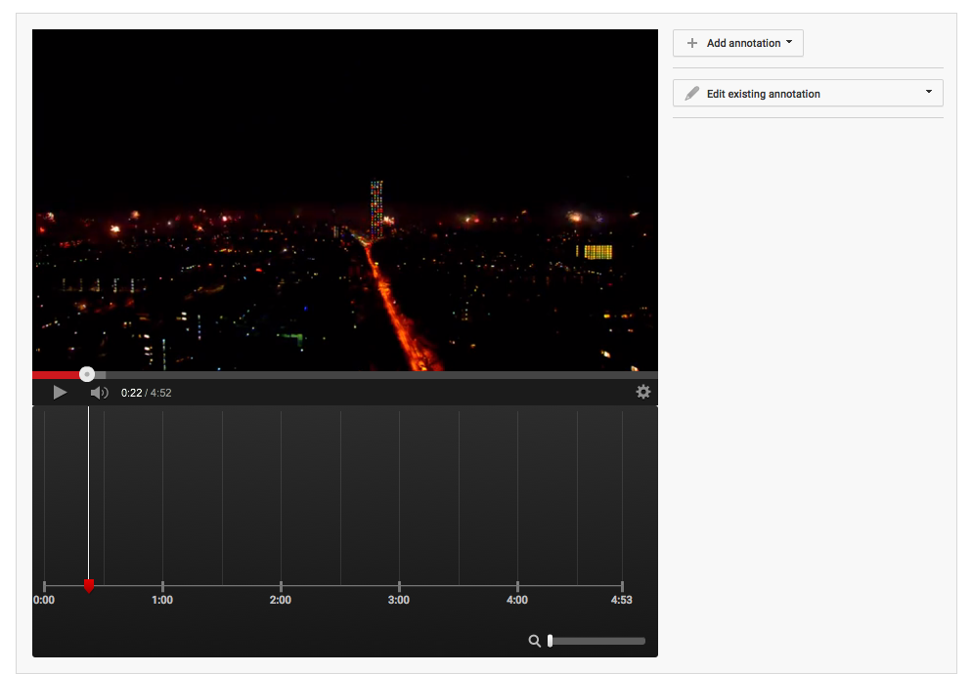Click the timeline zoom slider handle
Image resolution: width=972 pixels, height=674 pixels.
click(550, 641)
